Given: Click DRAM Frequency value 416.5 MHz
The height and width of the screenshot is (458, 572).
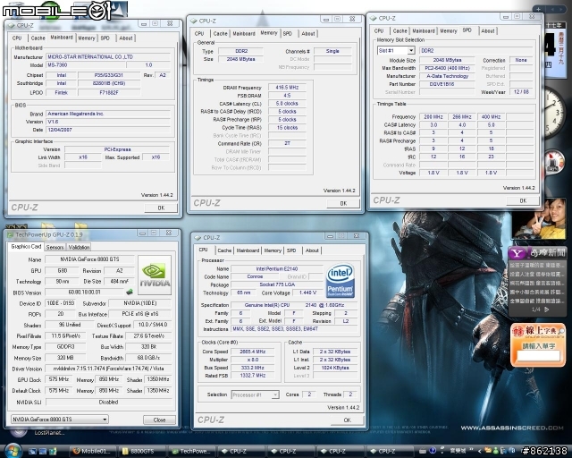Looking at the screenshot, I should coord(287,88).
